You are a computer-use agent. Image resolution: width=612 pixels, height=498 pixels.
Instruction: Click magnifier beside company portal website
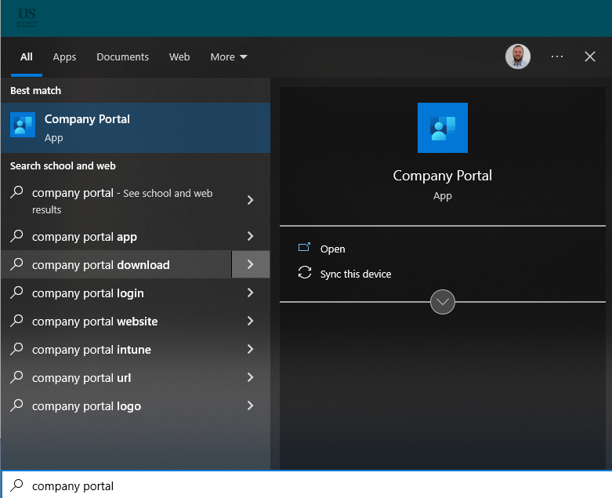point(16,320)
